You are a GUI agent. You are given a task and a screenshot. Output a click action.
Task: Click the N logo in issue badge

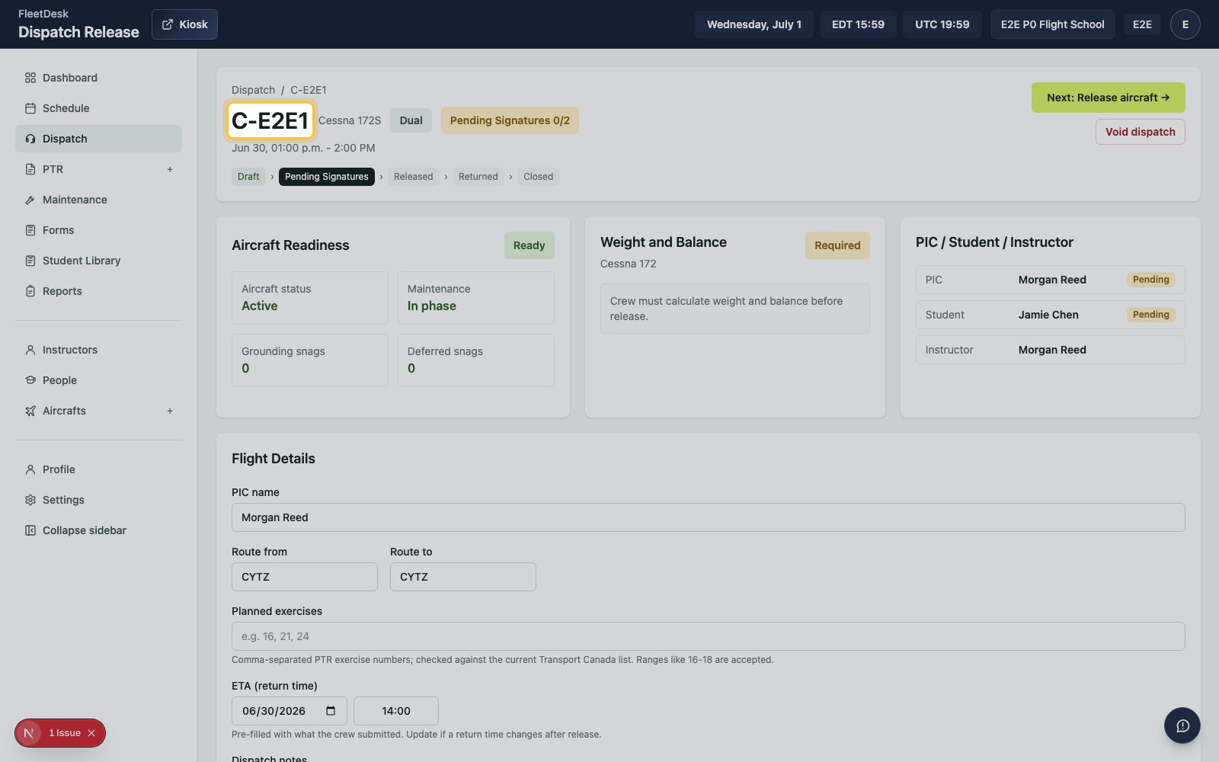pyautogui.click(x=29, y=733)
